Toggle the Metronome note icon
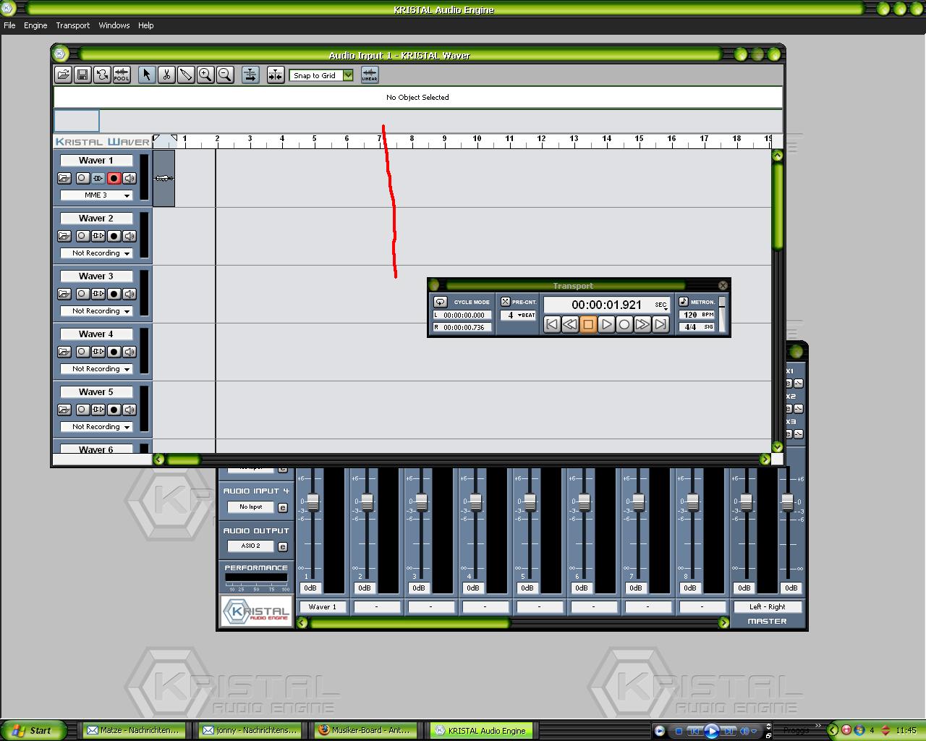 click(x=684, y=302)
